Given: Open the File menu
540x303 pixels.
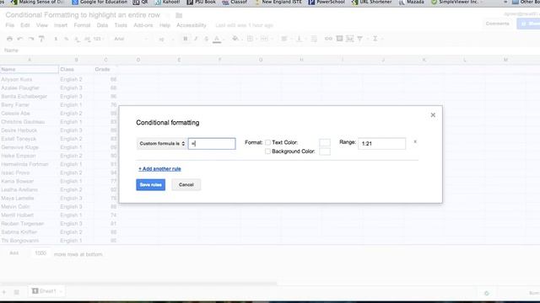Looking at the screenshot, I should pyautogui.click(x=9, y=25).
